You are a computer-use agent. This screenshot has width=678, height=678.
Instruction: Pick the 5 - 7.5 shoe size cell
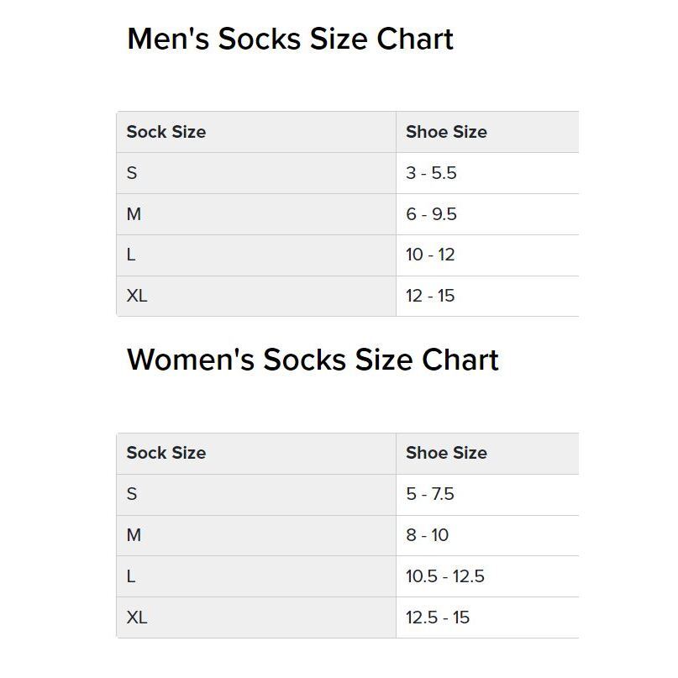click(430, 494)
